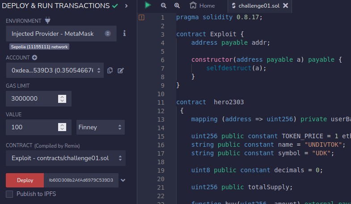This screenshot has height=204, width=351.
Task: Open the contract selection dropdown
Action: (x=66, y=158)
